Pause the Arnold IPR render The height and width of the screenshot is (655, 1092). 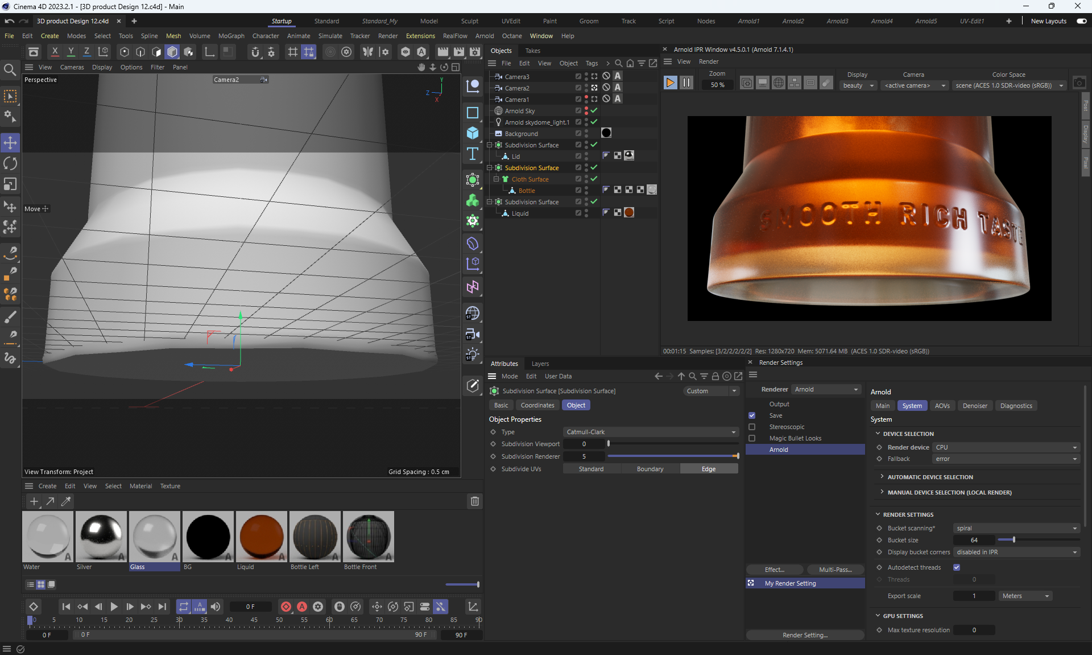tap(686, 83)
